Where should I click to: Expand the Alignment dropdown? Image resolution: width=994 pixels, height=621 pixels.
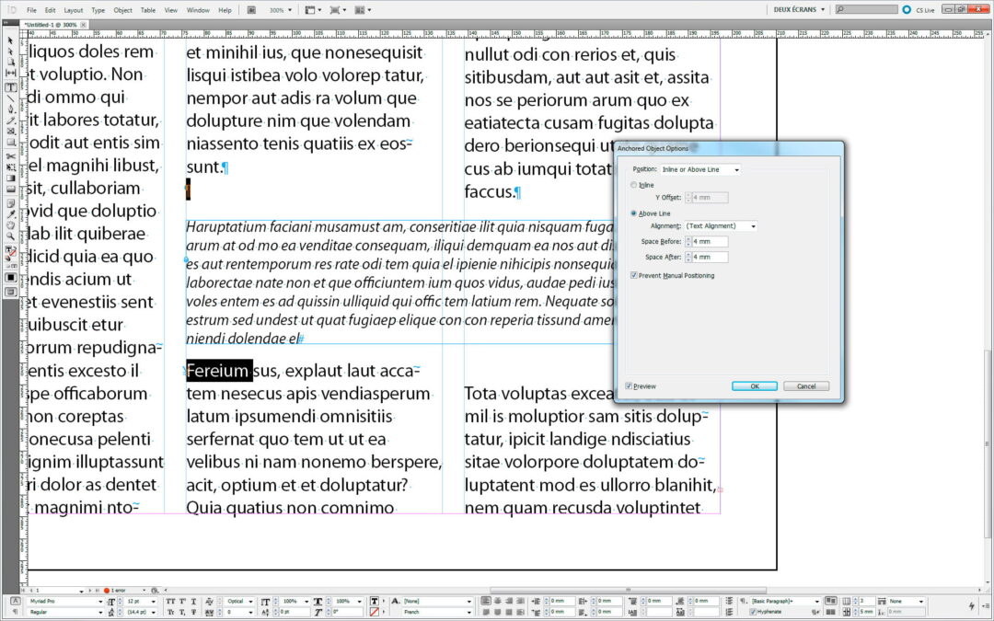tap(721, 226)
